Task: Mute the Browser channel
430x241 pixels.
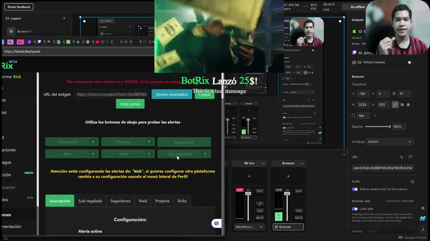Action: pyautogui.click(x=299, y=218)
